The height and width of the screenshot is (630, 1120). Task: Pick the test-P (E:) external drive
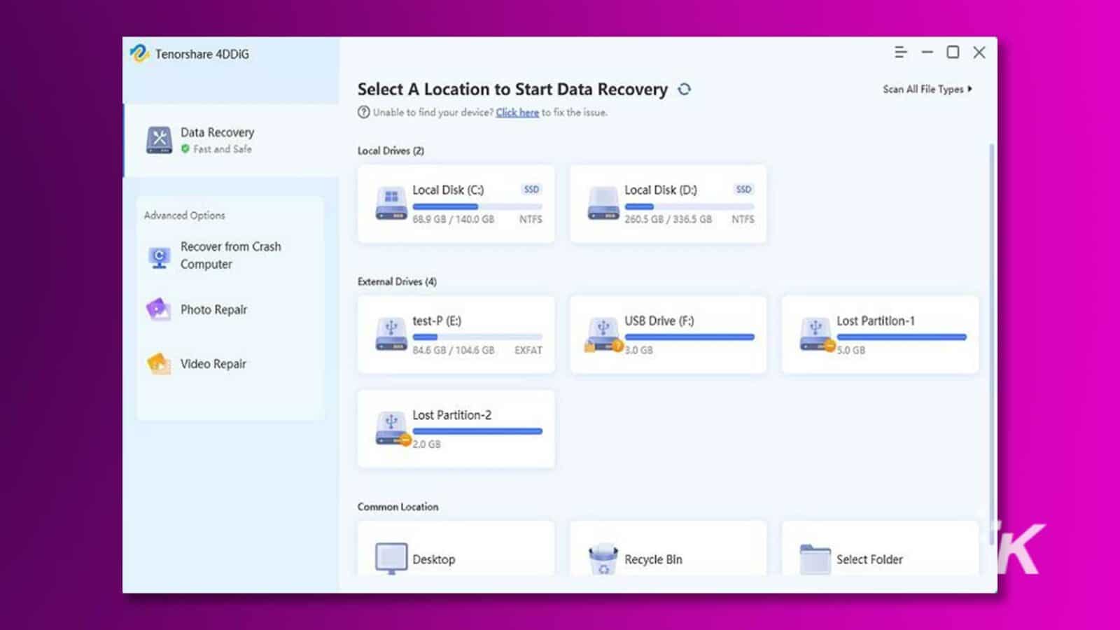tap(456, 335)
